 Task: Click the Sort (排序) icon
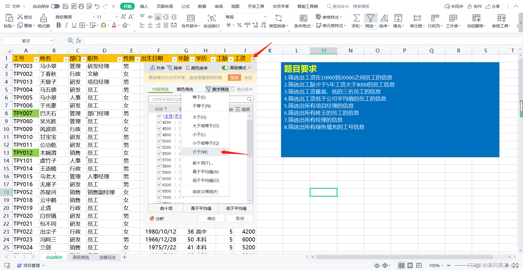pyautogui.click(x=384, y=18)
